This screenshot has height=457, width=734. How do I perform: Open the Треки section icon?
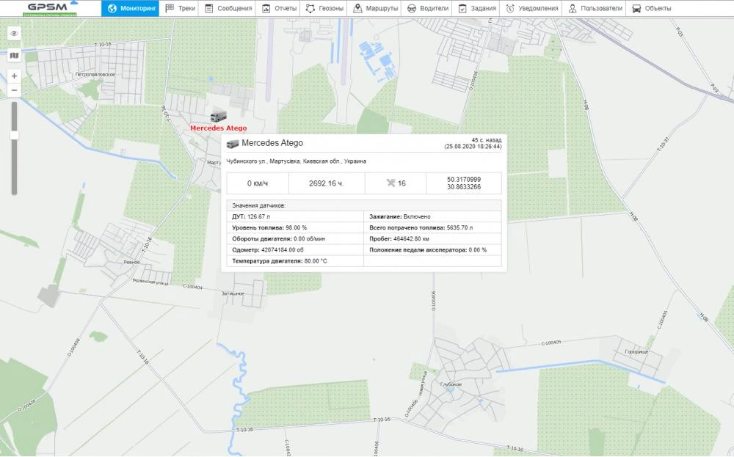(x=170, y=9)
